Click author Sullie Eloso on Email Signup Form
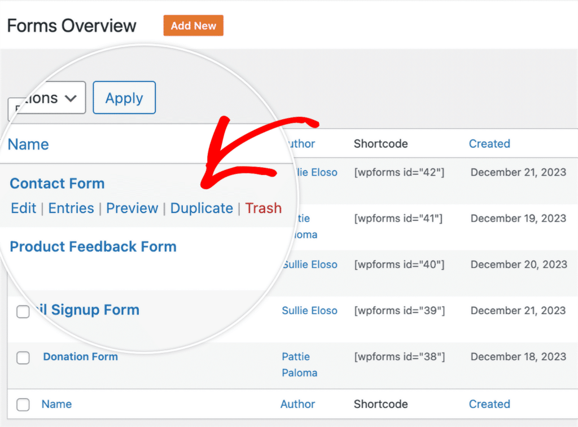 [x=309, y=310]
